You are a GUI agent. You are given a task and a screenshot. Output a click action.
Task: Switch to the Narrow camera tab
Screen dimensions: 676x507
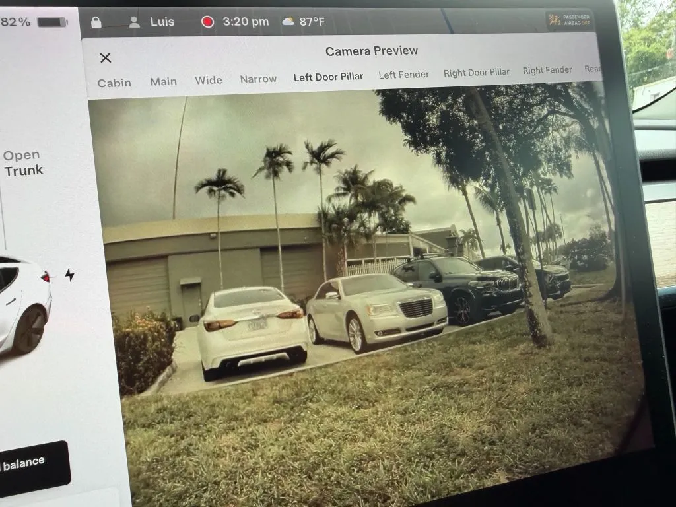pos(258,79)
